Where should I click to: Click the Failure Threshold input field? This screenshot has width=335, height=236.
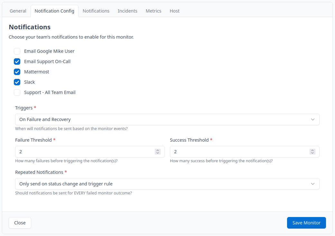click(84, 152)
